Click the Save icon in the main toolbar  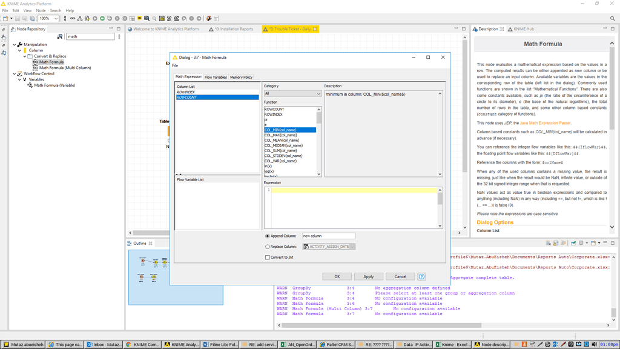point(18,18)
